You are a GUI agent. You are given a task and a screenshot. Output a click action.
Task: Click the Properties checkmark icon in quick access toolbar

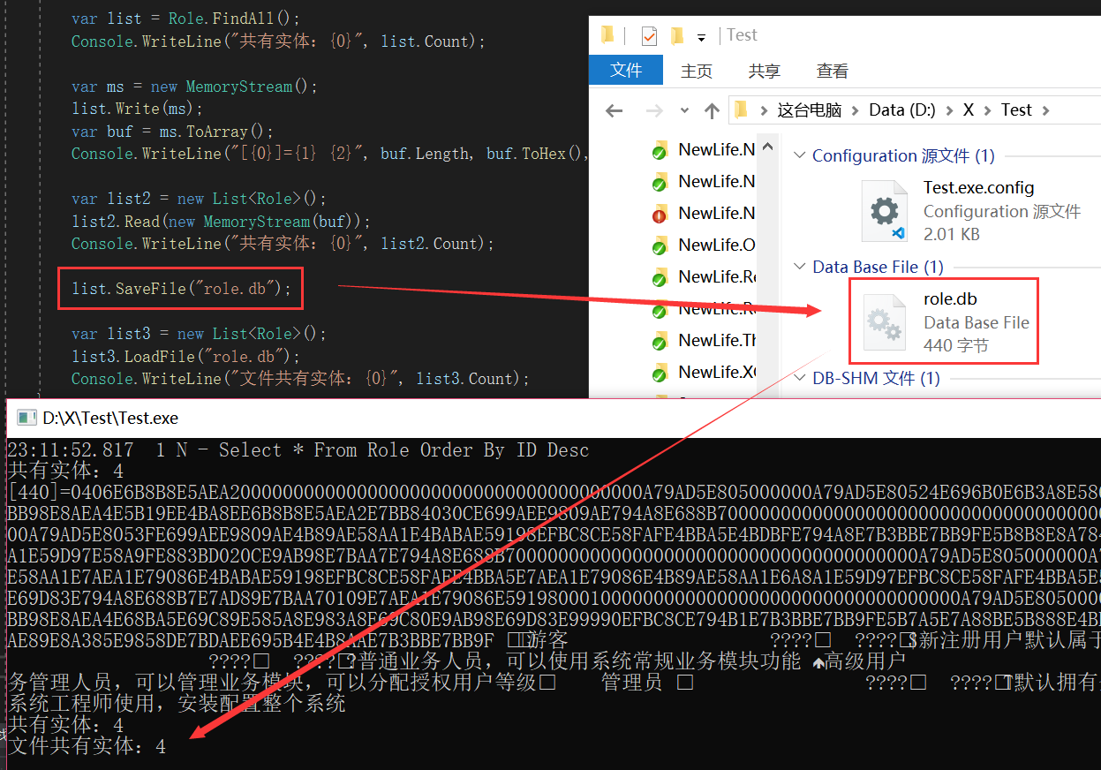(649, 35)
